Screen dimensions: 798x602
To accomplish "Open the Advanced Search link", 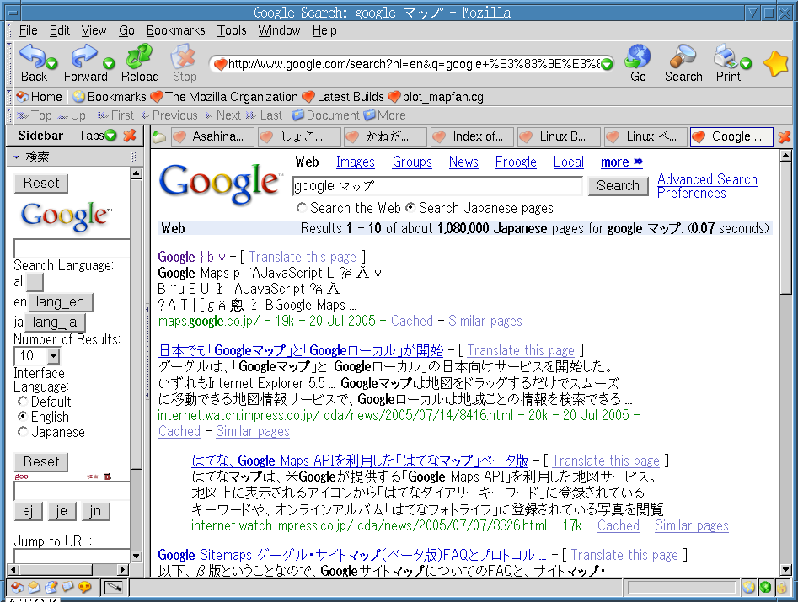I will [x=707, y=179].
